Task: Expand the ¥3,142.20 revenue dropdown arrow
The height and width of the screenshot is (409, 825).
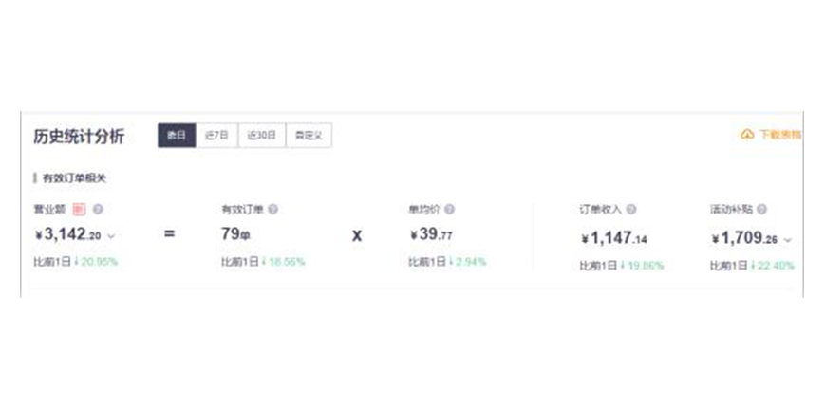Action: coord(110,236)
